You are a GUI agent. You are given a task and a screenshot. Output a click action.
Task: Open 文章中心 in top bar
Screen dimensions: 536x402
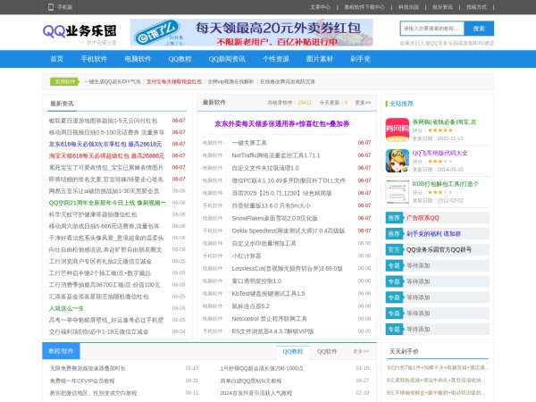click(320, 7)
